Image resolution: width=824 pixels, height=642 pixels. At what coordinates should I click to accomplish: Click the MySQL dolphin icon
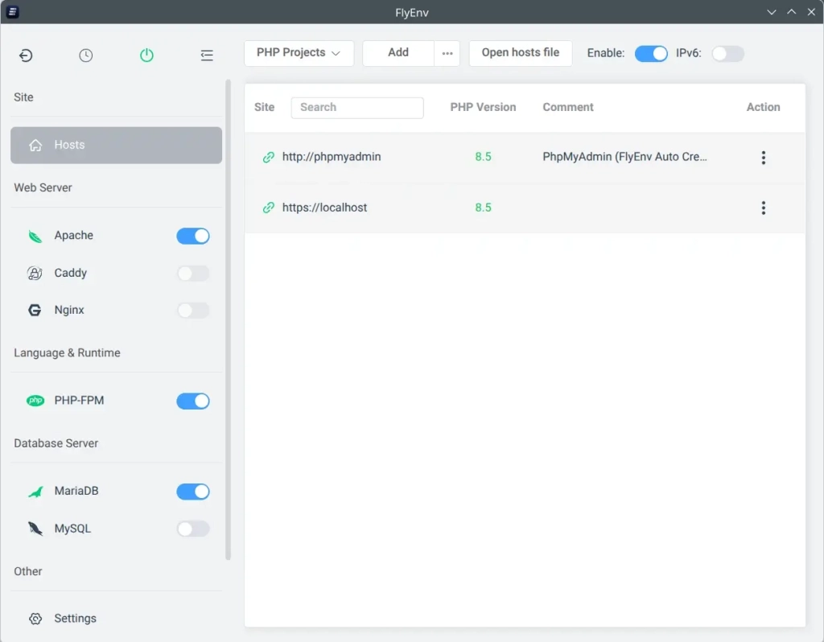click(35, 529)
